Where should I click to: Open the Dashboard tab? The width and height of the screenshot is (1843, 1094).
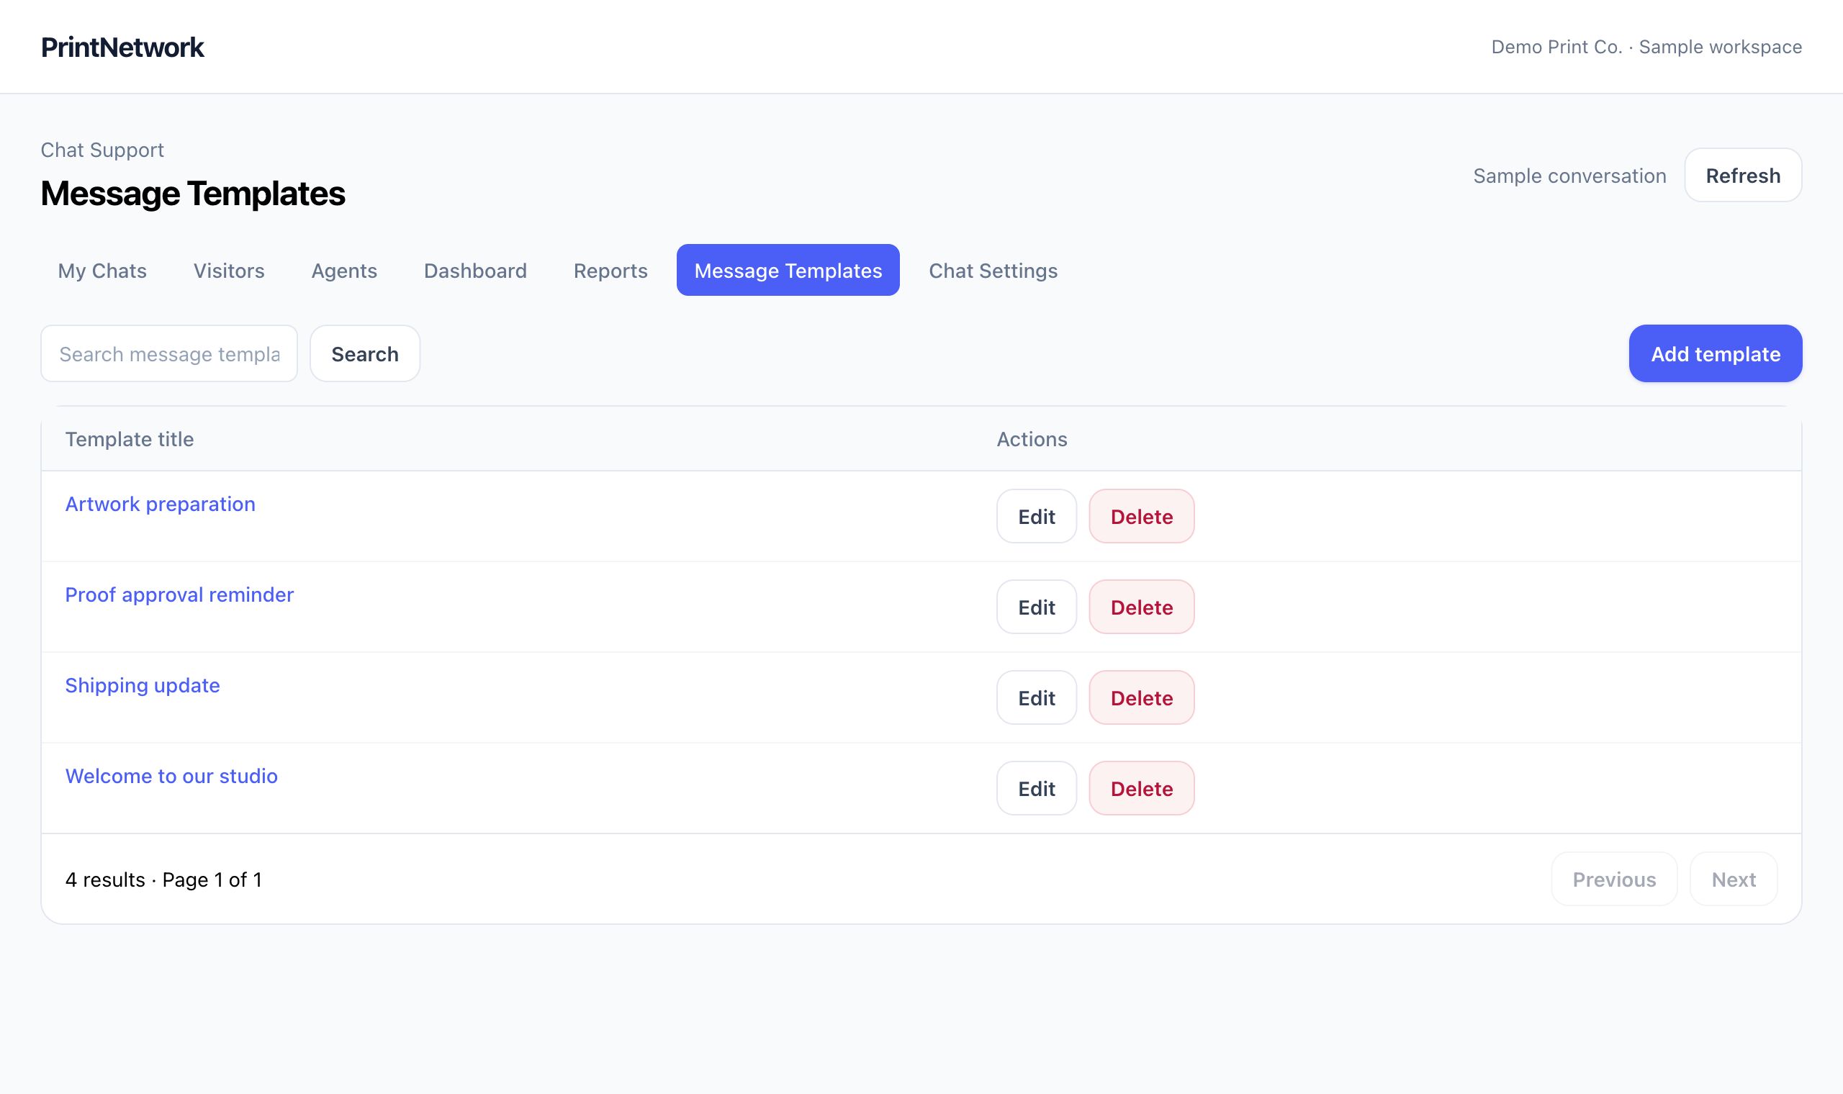[x=475, y=271]
